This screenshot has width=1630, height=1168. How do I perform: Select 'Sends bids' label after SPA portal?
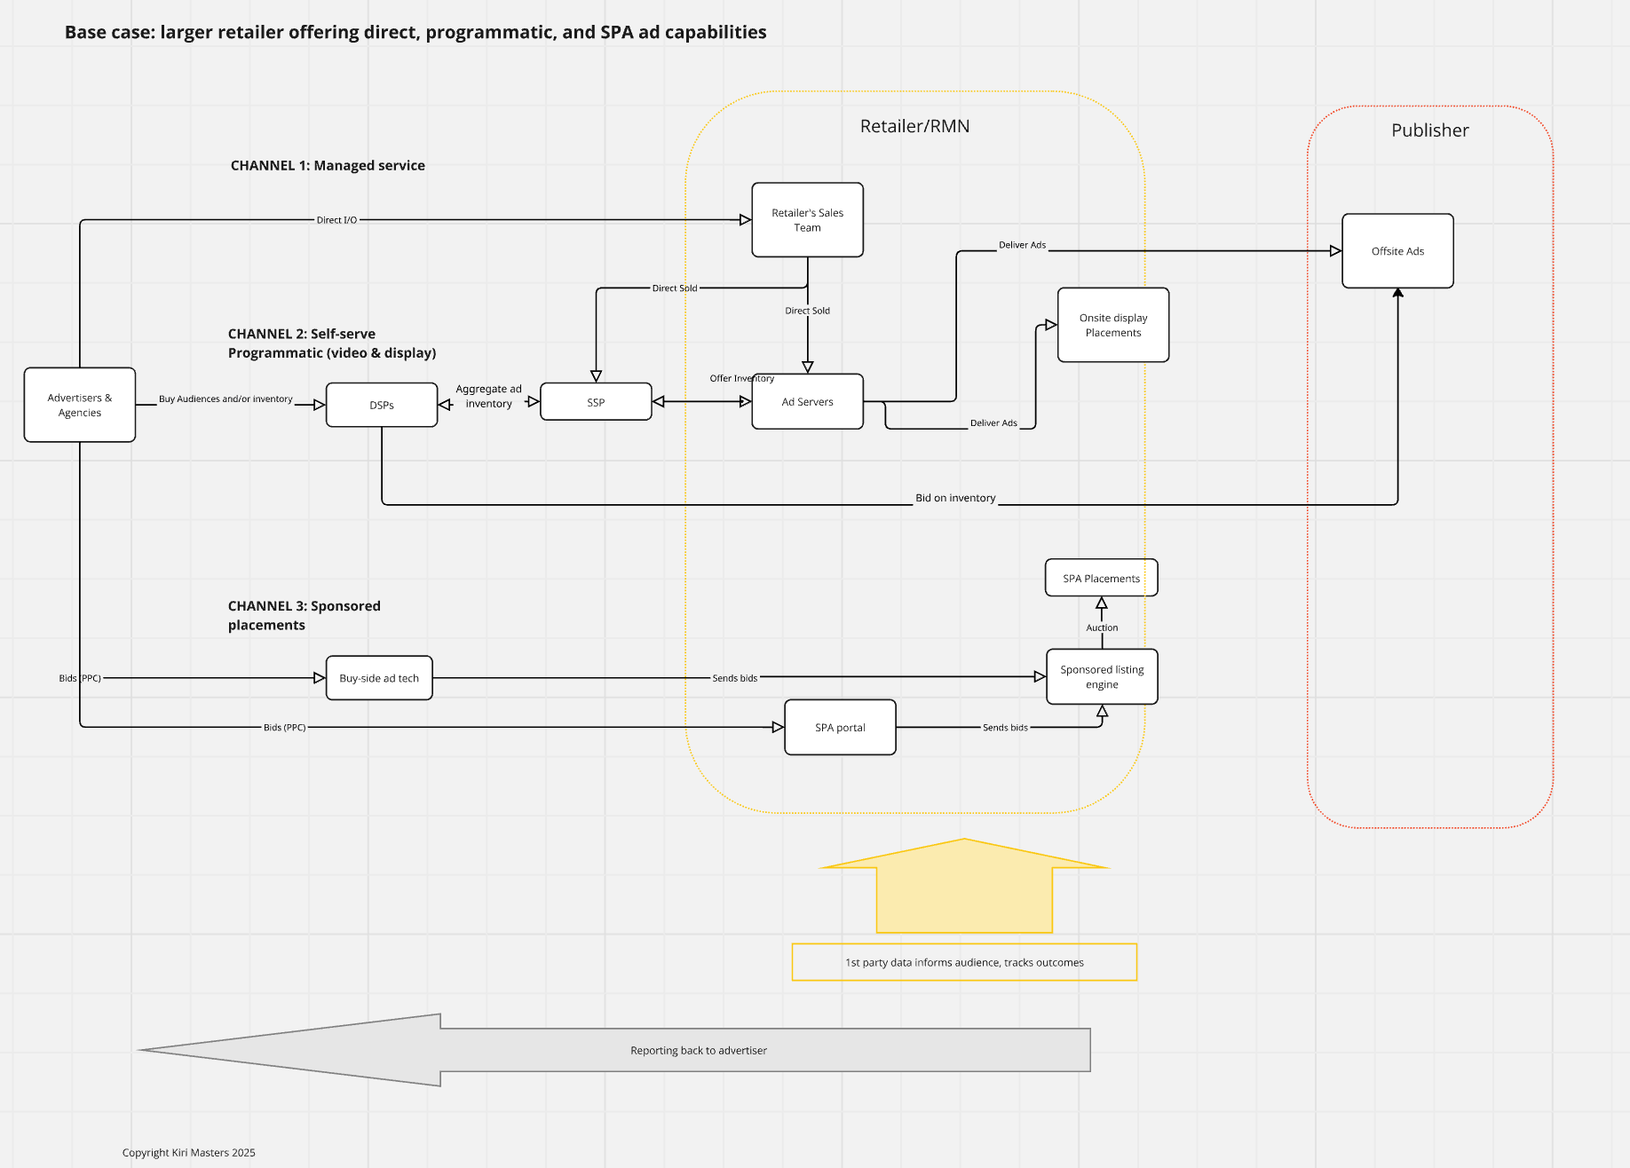pos(1005,728)
